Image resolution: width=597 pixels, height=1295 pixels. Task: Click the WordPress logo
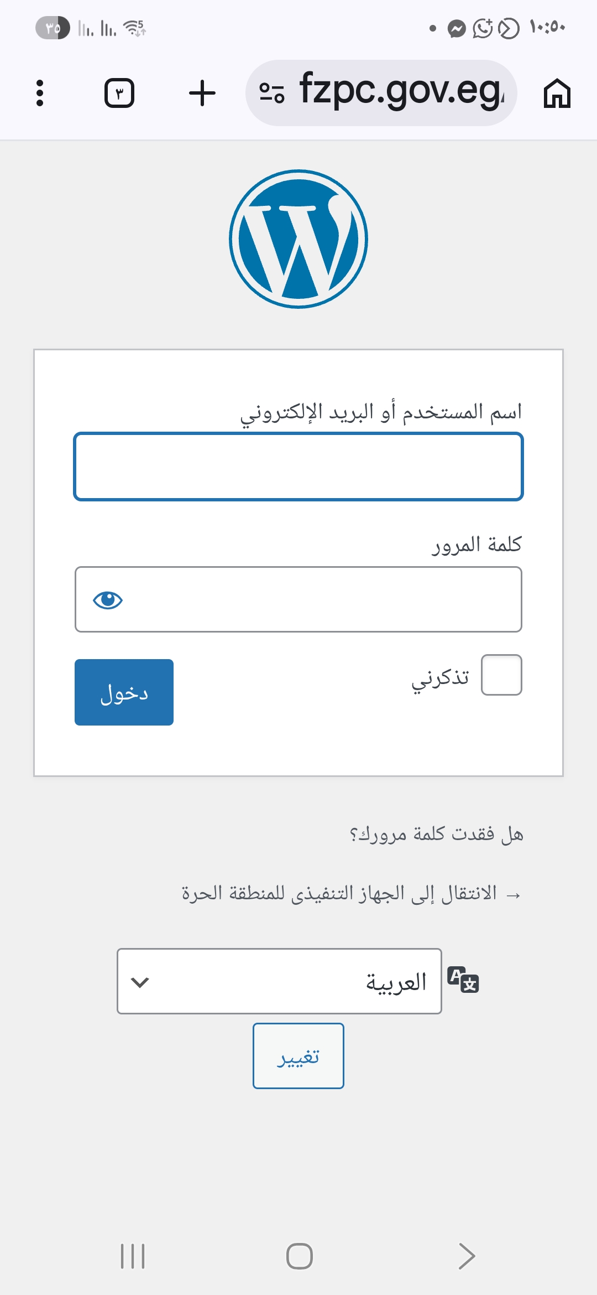click(x=298, y=239)
